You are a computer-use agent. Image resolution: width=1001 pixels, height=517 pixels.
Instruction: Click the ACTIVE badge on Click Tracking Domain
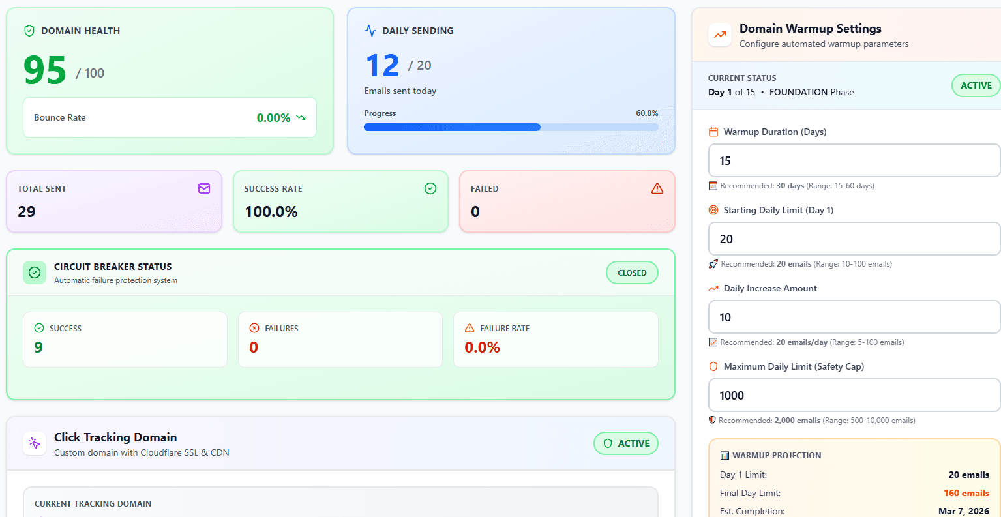(x=626, y=443)
